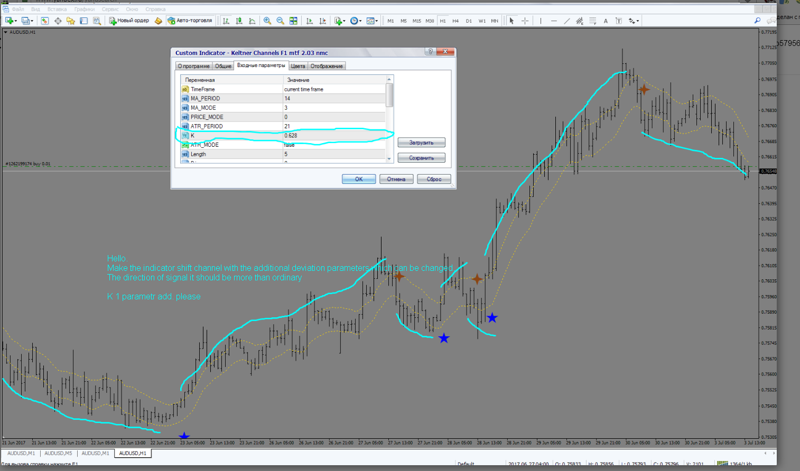Select the H1 timeframe button

[443, 21]
